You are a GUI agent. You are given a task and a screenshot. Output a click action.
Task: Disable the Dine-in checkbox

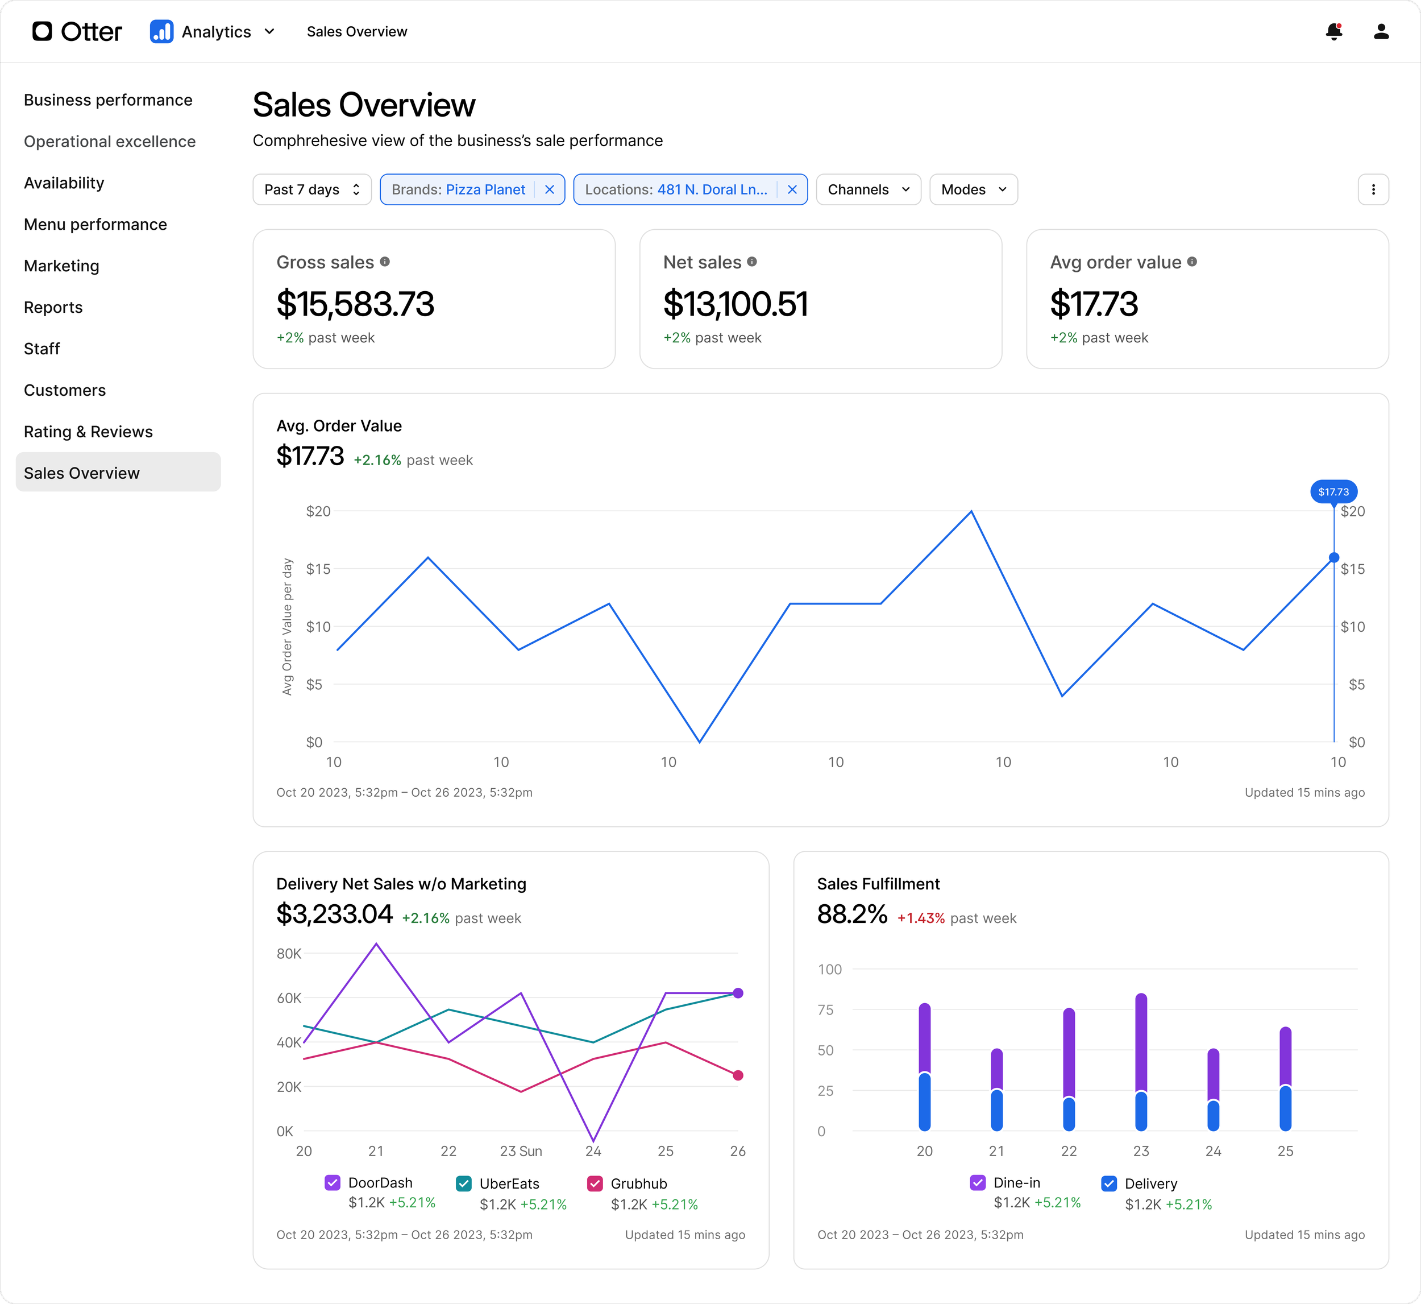(978, 1183)
